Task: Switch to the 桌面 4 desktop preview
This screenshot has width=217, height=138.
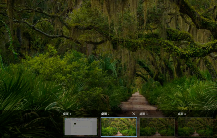Action: pyautogui.click(x=195, y=127)
